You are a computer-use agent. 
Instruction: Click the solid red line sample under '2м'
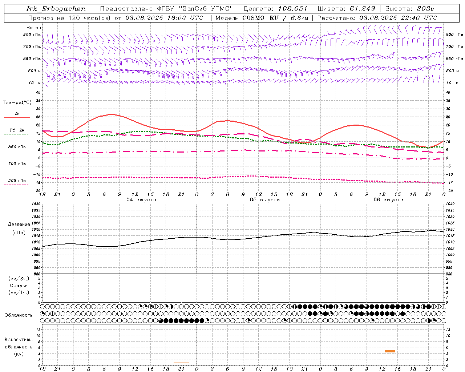[x=17, y=117]
